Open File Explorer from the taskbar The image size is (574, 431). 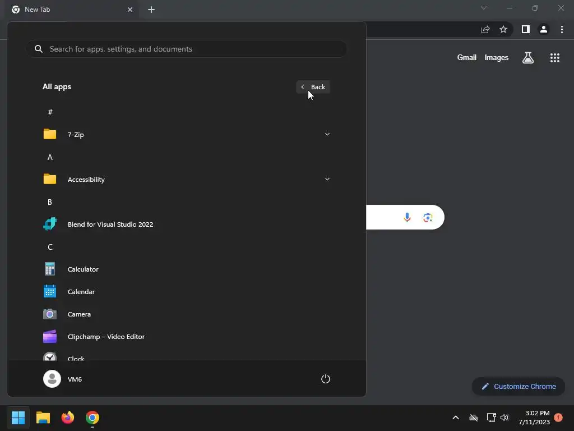click(43, 418)
